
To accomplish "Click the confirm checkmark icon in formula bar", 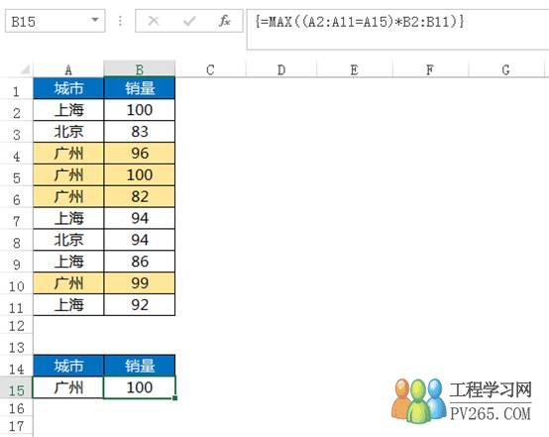I will point(189,22).
